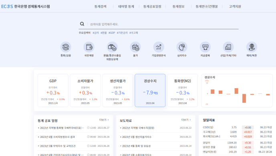This screenshot has width=276, height=156.
Task: Click the 주요검색어 label
Action: pos(85,33)
